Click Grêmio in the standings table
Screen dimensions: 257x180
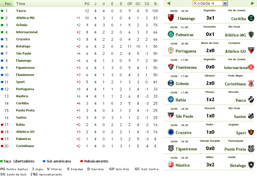click(x=22, y=25)
